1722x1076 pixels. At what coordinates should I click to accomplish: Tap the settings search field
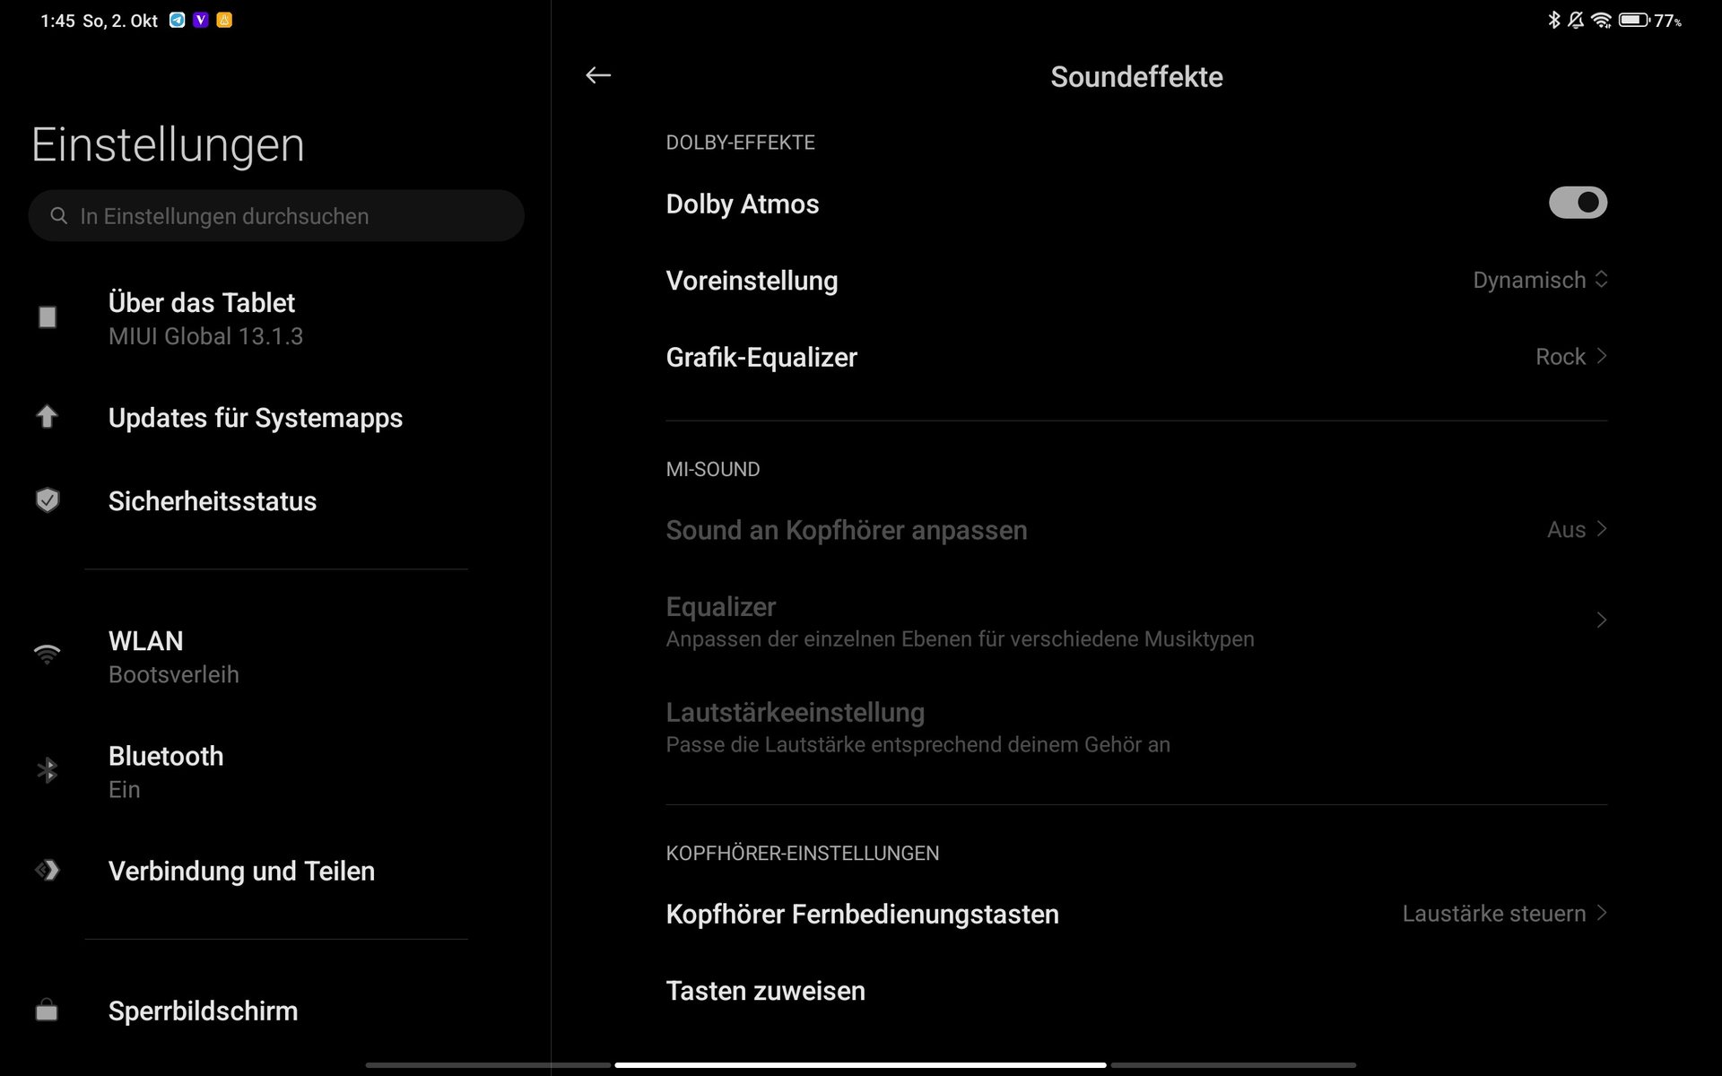tap(276, 216)
